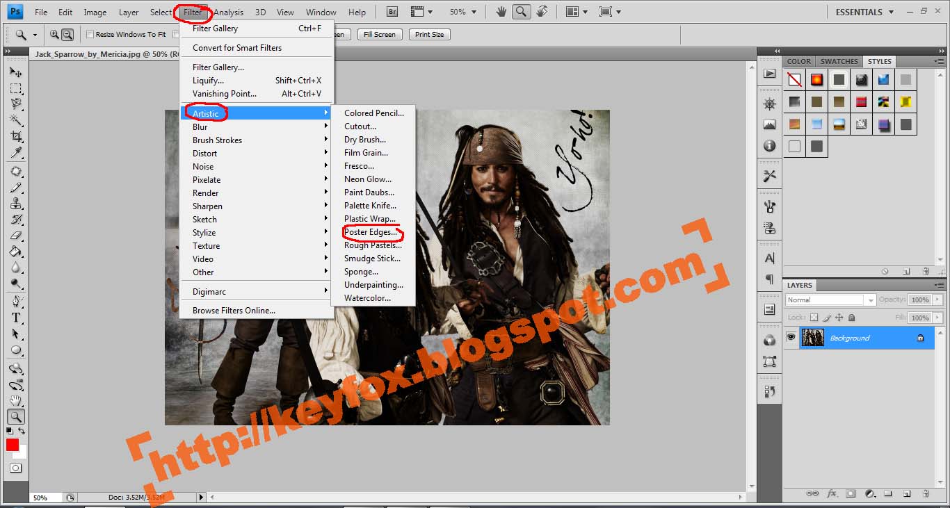Choose the Paint Bucket tool
950x508 pixels.
[15, 252]
